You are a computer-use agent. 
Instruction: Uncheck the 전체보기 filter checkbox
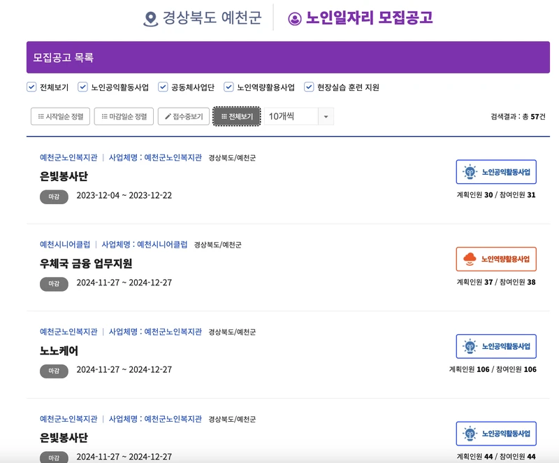point(31,87)
